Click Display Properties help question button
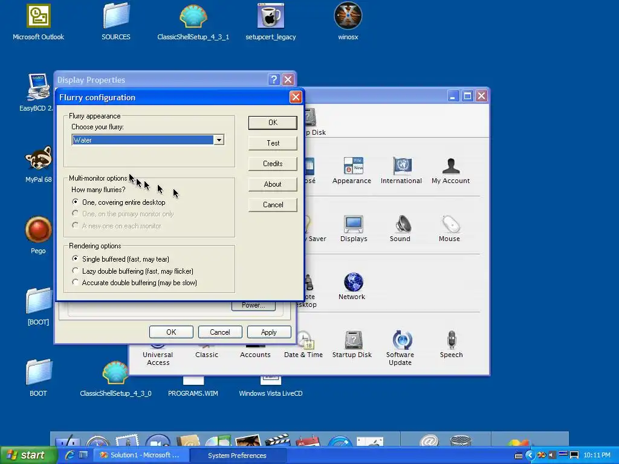Image resolution: width=619 pixels, height=464 pixels. pos(274,80)
